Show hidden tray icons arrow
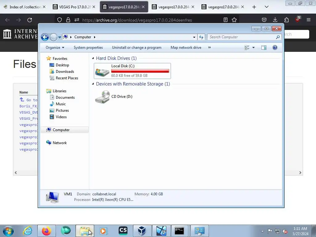This screenshot has width=316, height=237. coord(262,231)
